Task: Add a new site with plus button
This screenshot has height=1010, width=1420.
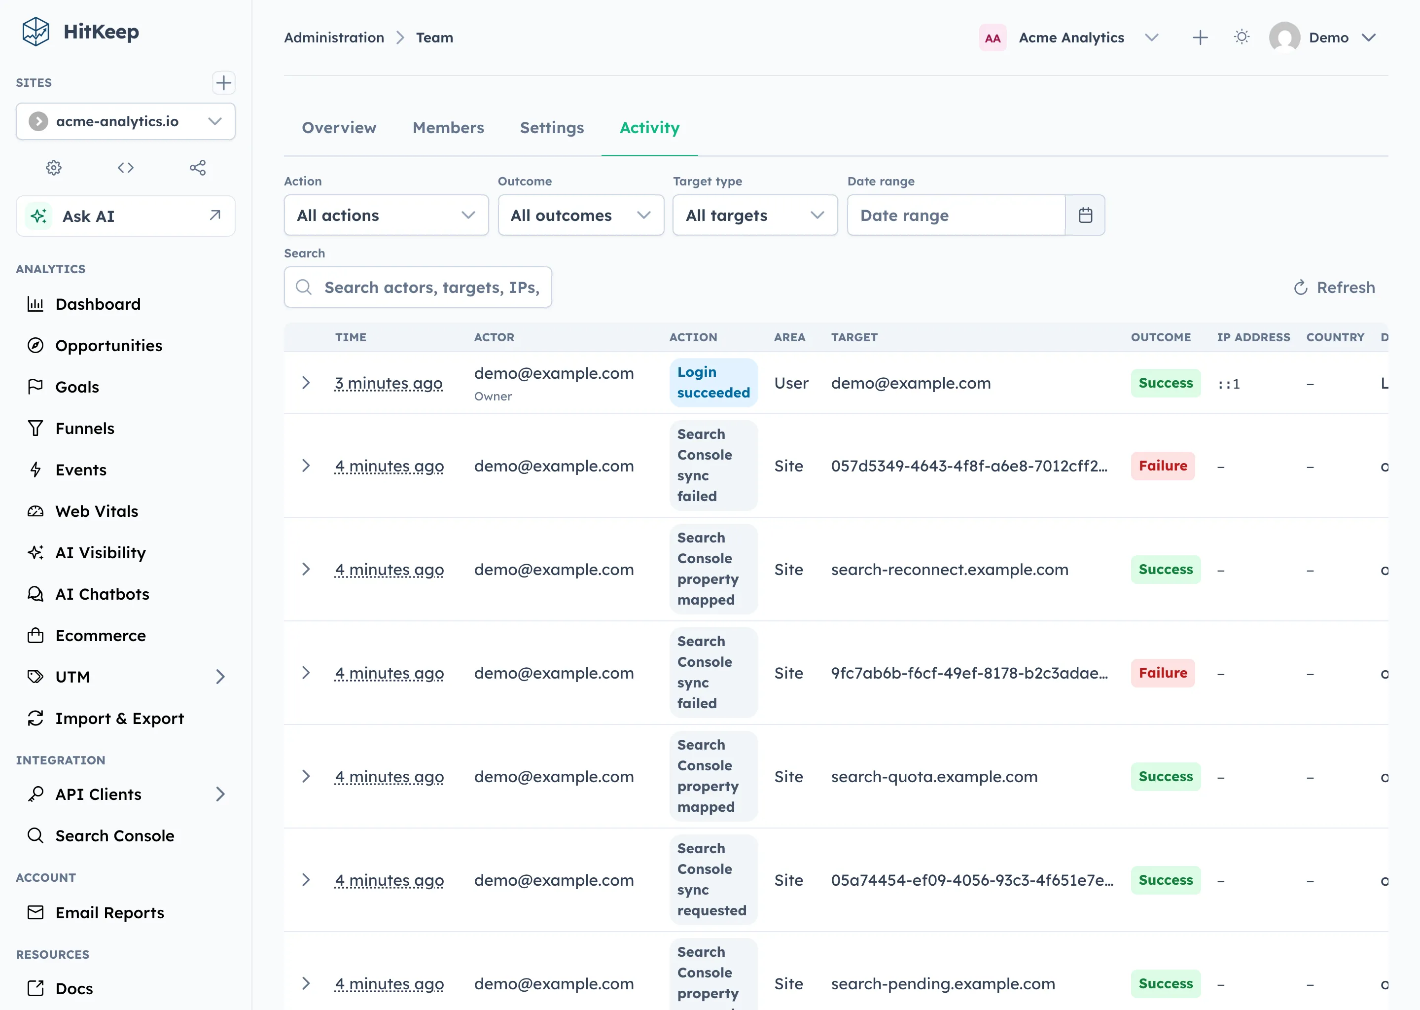Action: click(x=223, y=83)
